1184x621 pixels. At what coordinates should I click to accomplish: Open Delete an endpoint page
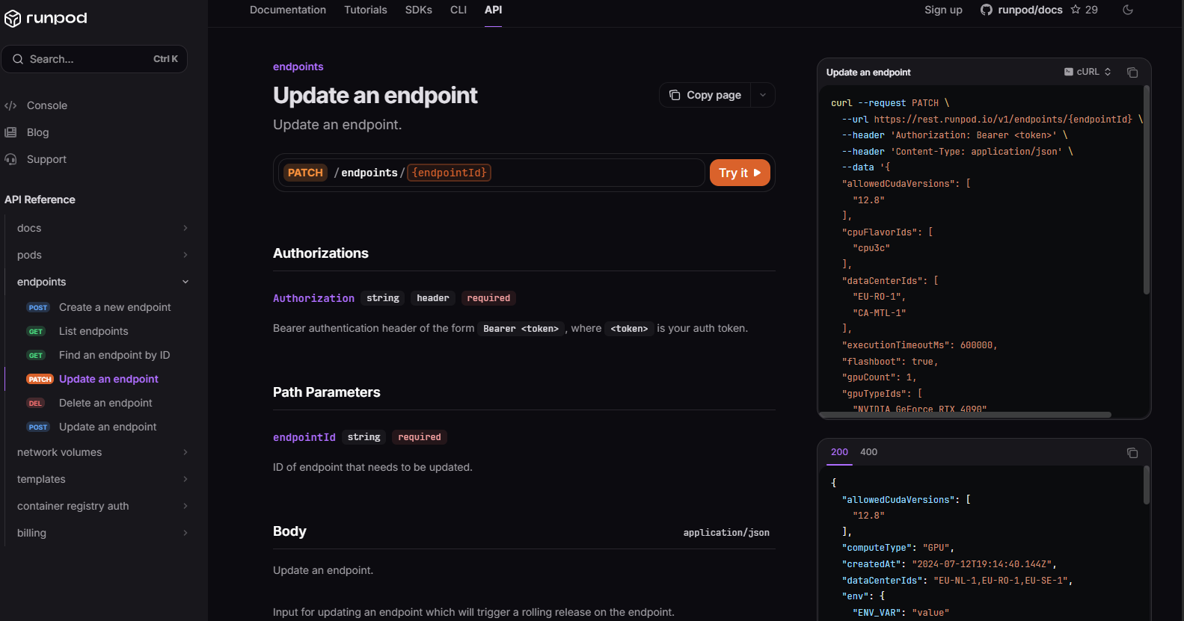click(x=105, y=403)
